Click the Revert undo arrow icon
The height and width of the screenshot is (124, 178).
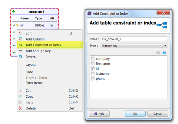(x=21, y=57)
